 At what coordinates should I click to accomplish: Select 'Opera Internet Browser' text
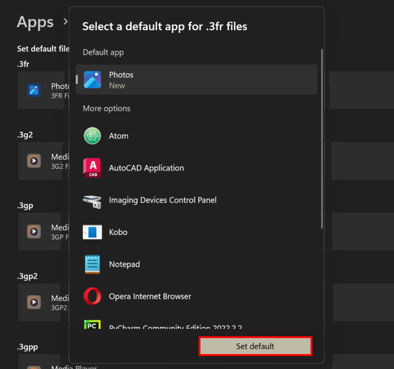[x=150, y=296]
